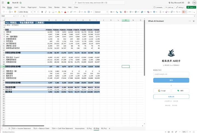The image size is (197, 133).
Task: Switch to the Formulas tab
Action: point(42,7)
